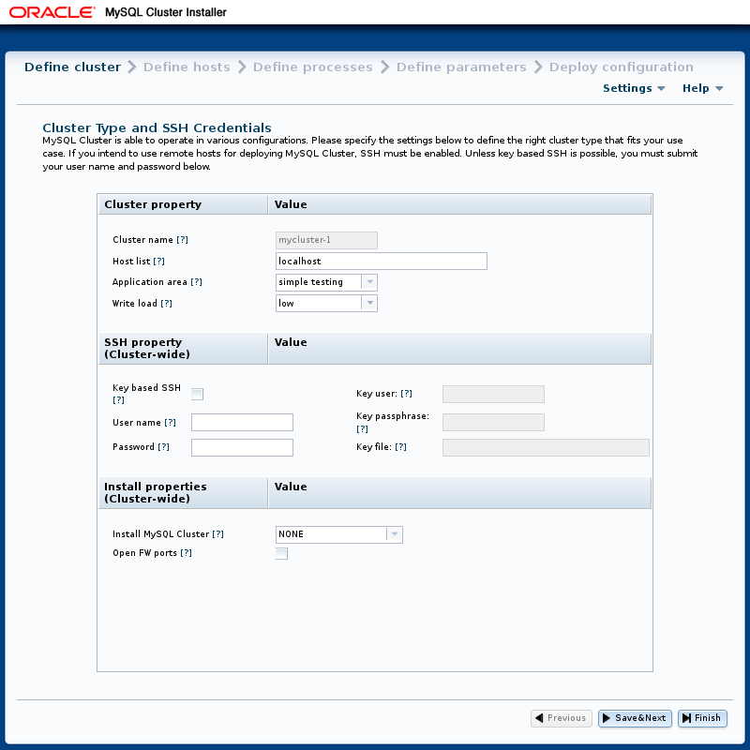Screen dimensions: 750x750
Task: Click the help icon beside Cluster name
Action: point(182,241)
